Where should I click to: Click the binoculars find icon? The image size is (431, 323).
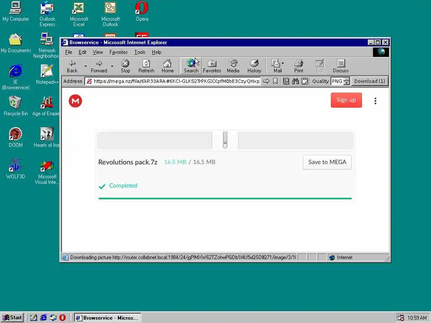295,81
